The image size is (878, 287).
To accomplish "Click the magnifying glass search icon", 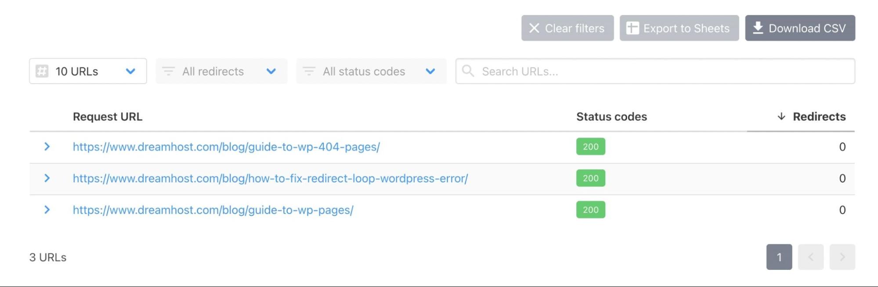I will click(x=468, y=71).
